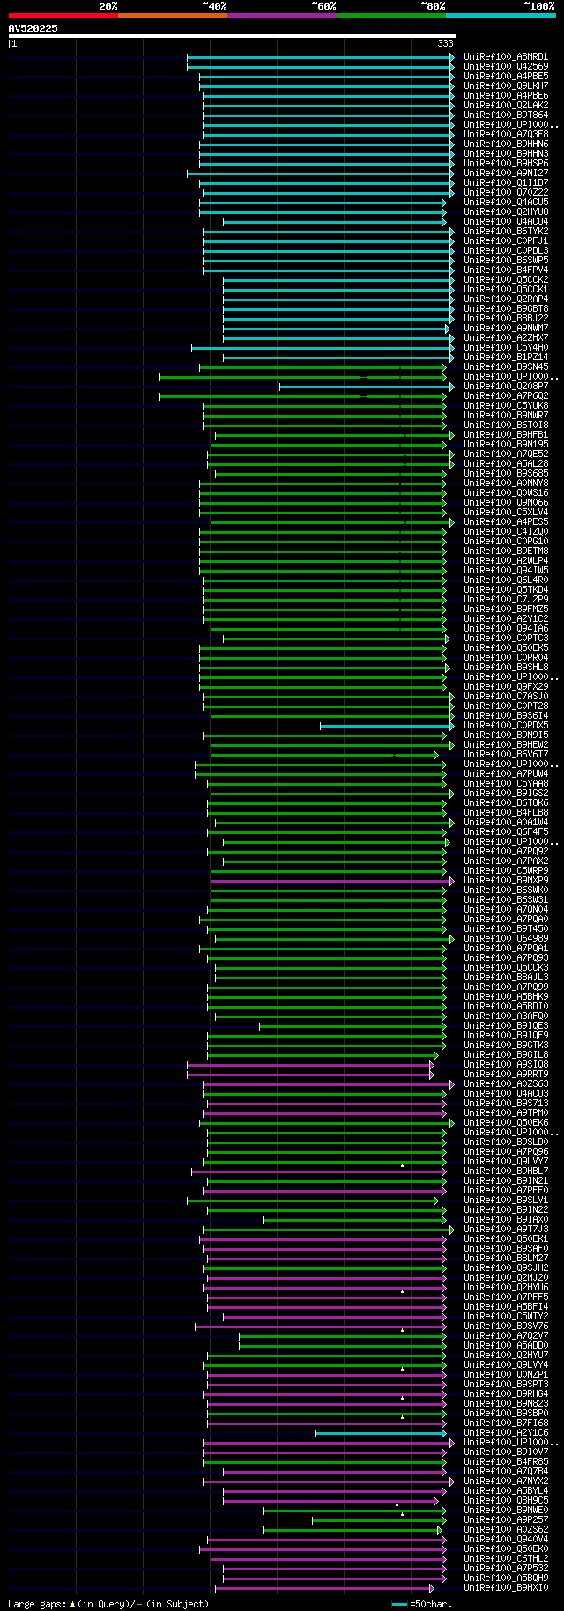Click the white query ruler bar from 1 to 333

click(232, 36)
